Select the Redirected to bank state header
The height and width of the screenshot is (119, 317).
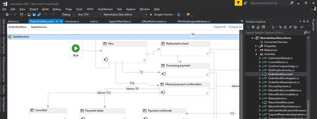tap(185, 44)
